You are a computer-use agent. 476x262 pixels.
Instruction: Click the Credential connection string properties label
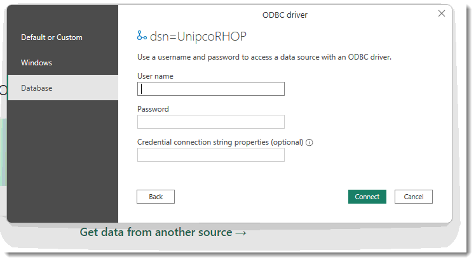[220, 142]
